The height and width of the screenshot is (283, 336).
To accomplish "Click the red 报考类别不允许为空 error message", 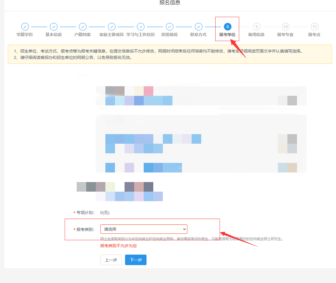I will pos(118,246).
